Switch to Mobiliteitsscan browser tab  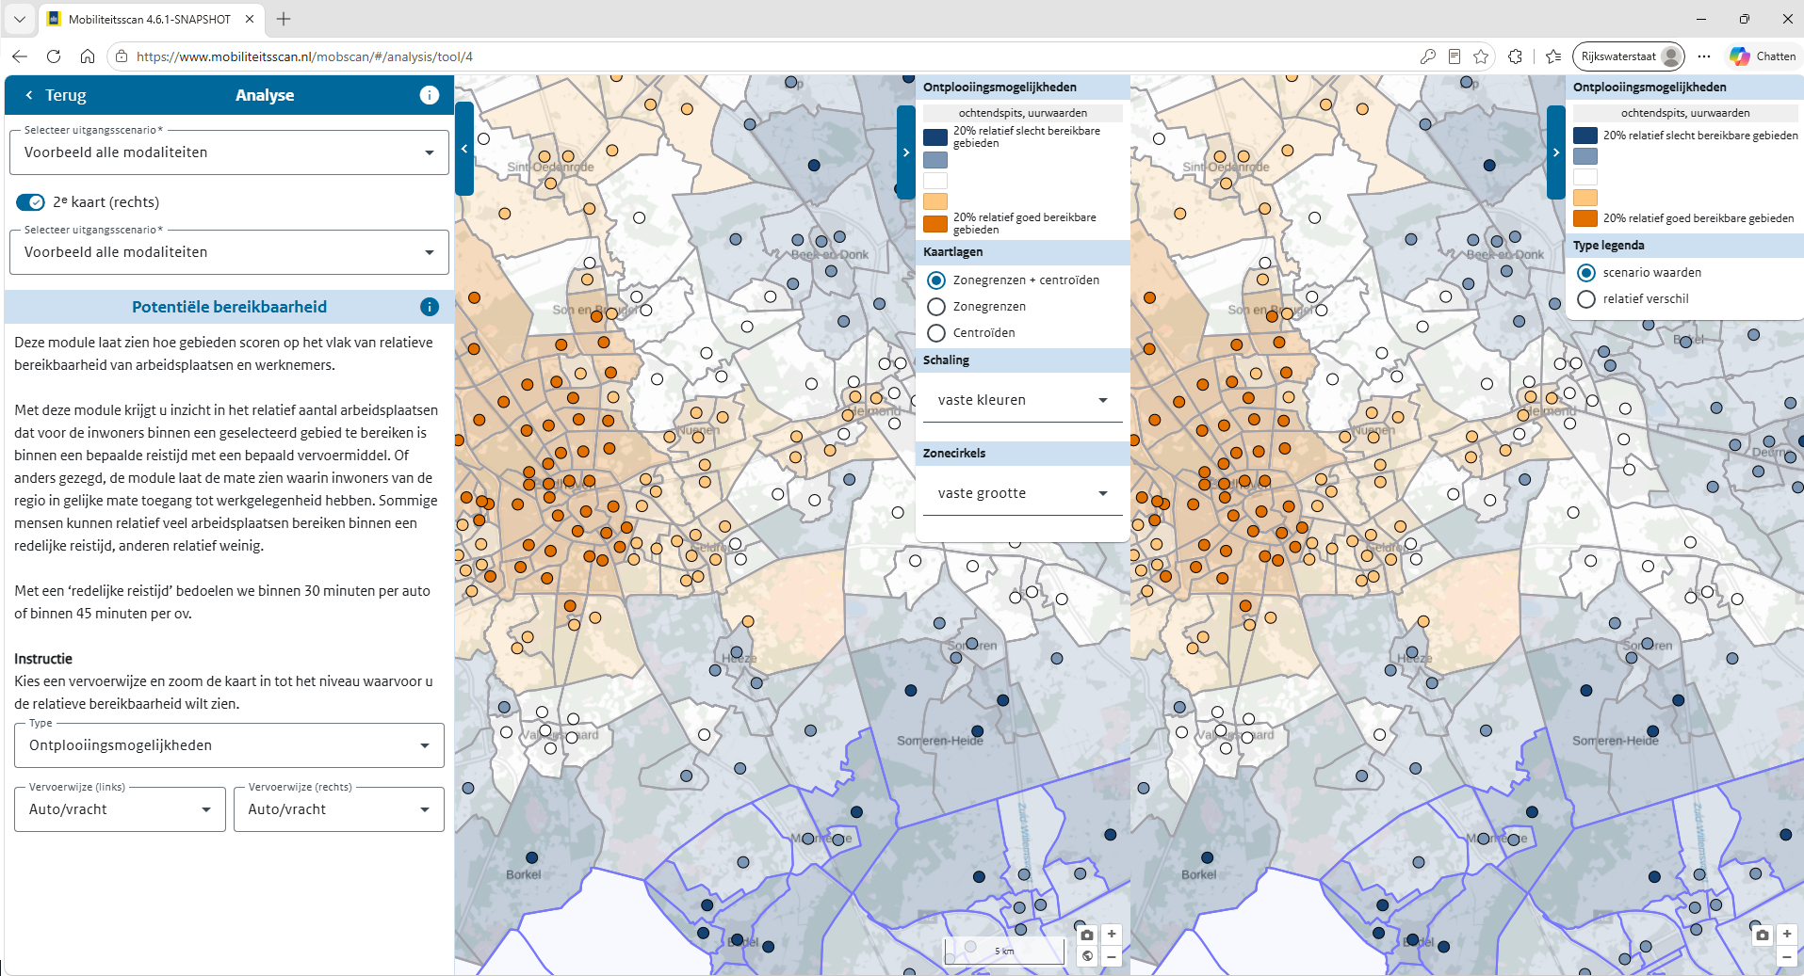pos(151,19)
